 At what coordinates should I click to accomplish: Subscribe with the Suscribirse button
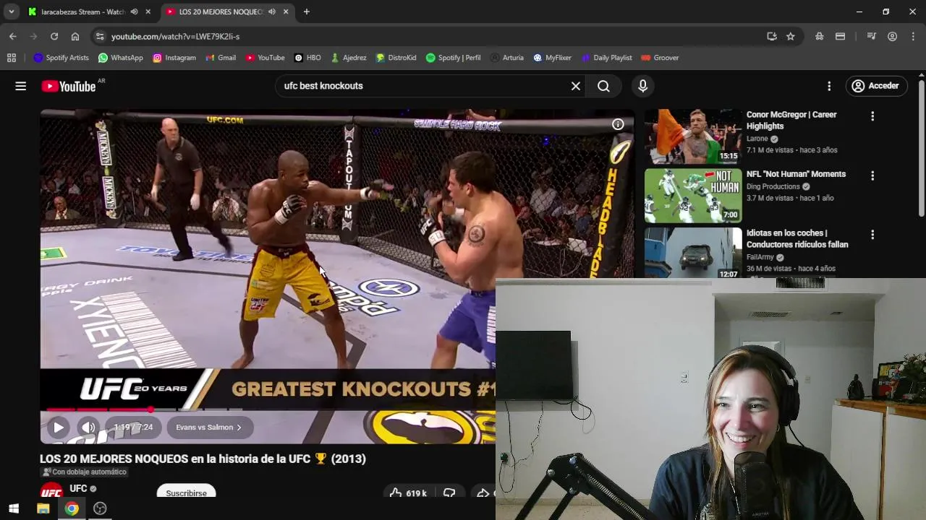pyautogui.click(x=186, y=493)
